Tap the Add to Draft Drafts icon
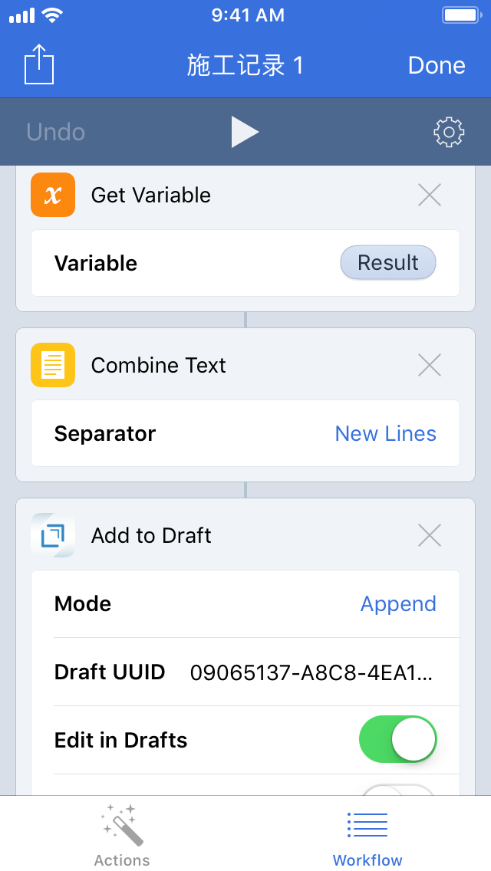 [x=53, y=535]
